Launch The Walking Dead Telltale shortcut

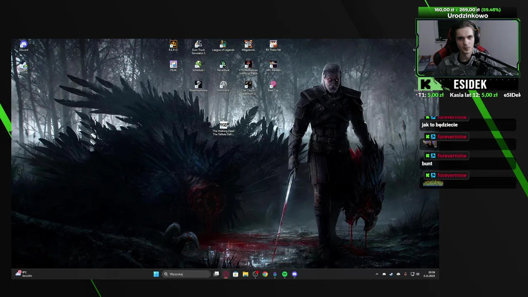tap(223, 129)
